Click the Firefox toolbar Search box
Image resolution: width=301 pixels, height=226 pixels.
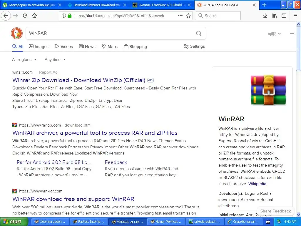(218, 16)
